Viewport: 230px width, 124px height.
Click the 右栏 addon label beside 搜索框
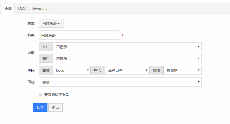(156, 70)
